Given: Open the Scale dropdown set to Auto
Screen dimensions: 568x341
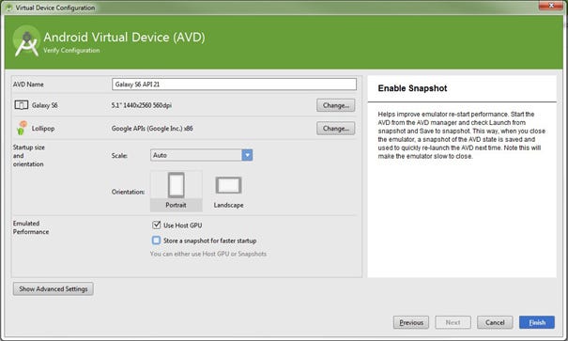Looking at the screenshot, I should (x=202, y=155).
